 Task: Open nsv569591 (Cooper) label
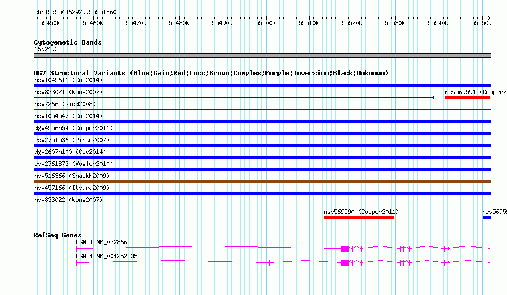[x=476, y=92]
